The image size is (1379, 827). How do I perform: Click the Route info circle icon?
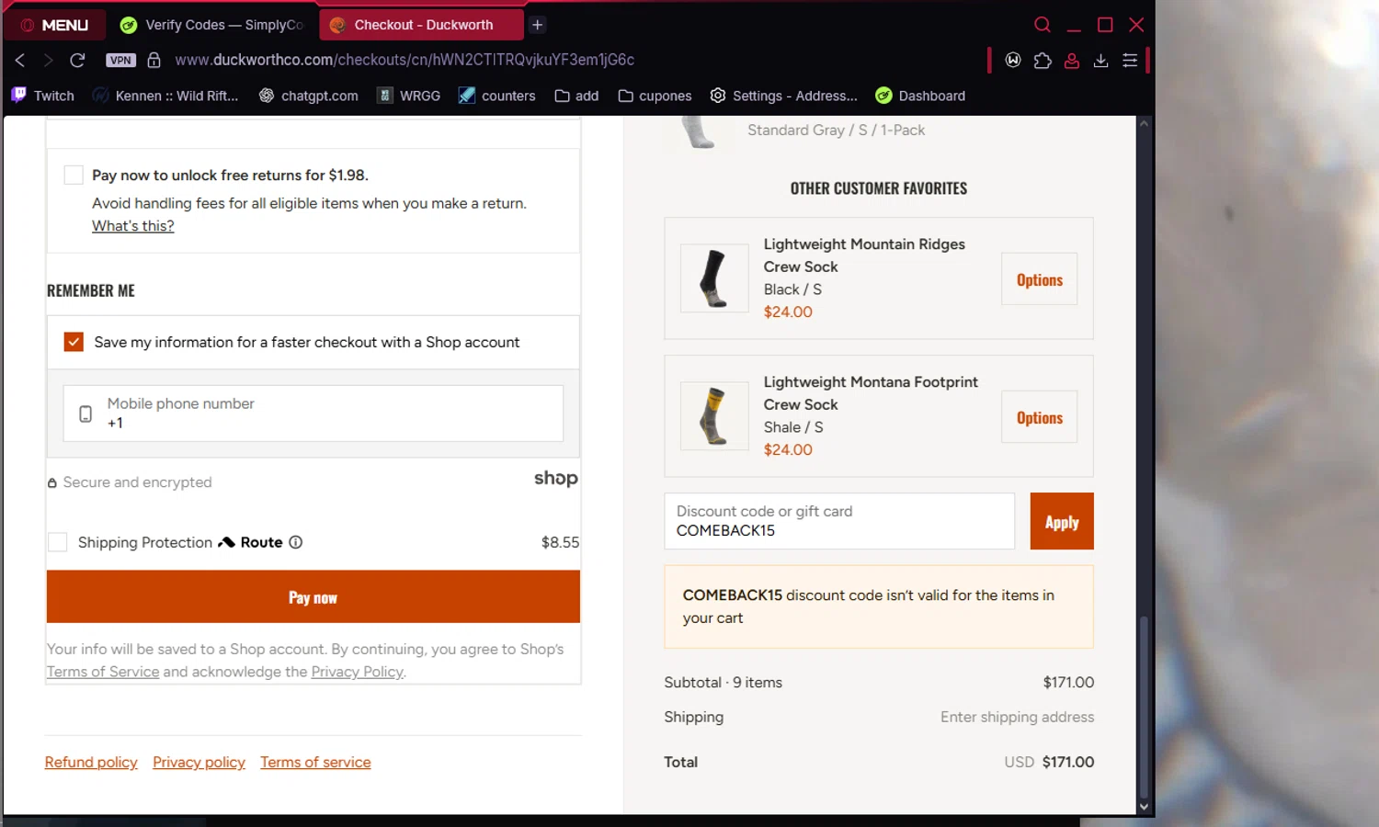[296, 542]
